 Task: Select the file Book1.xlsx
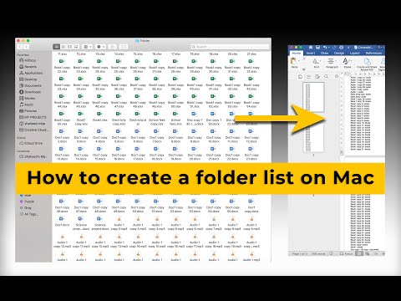100,117
